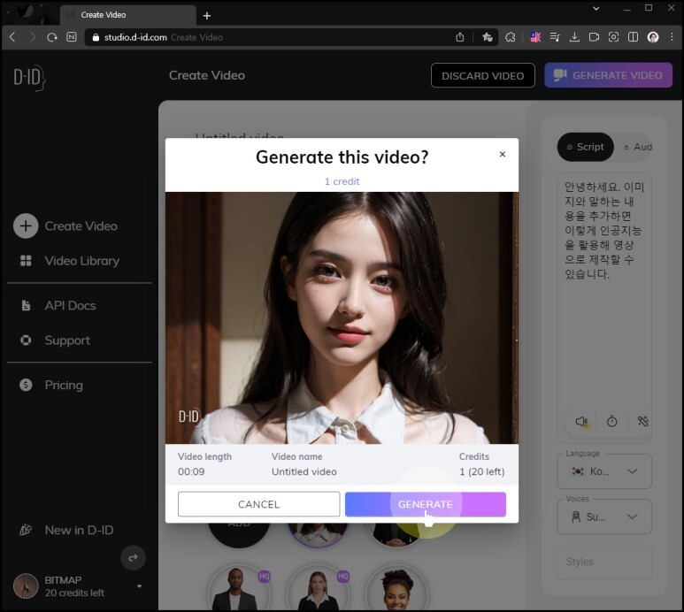Click the D-ID logo in sidebar
Viewport: 684px width, 612px height.
click(x=29, y=78)
